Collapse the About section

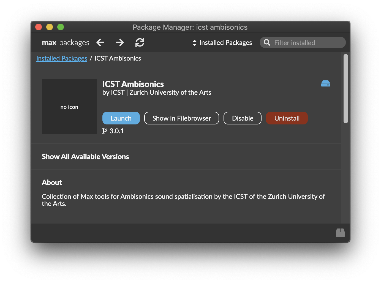[x=52, y=182]
